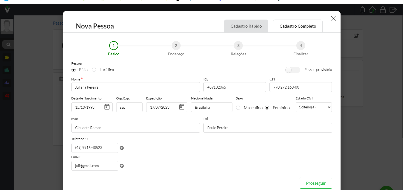
Task: Open the red gears icon in sidebar
Action: [x=7, y=96]
